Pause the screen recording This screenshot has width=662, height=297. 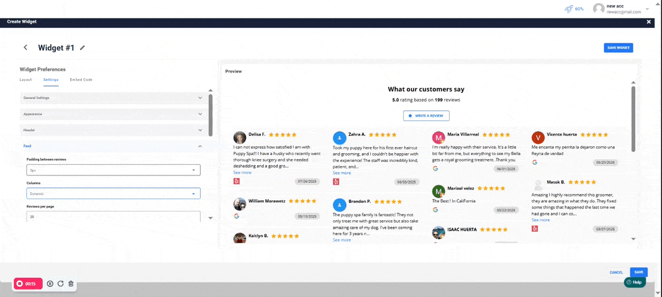tap(50, 283)
